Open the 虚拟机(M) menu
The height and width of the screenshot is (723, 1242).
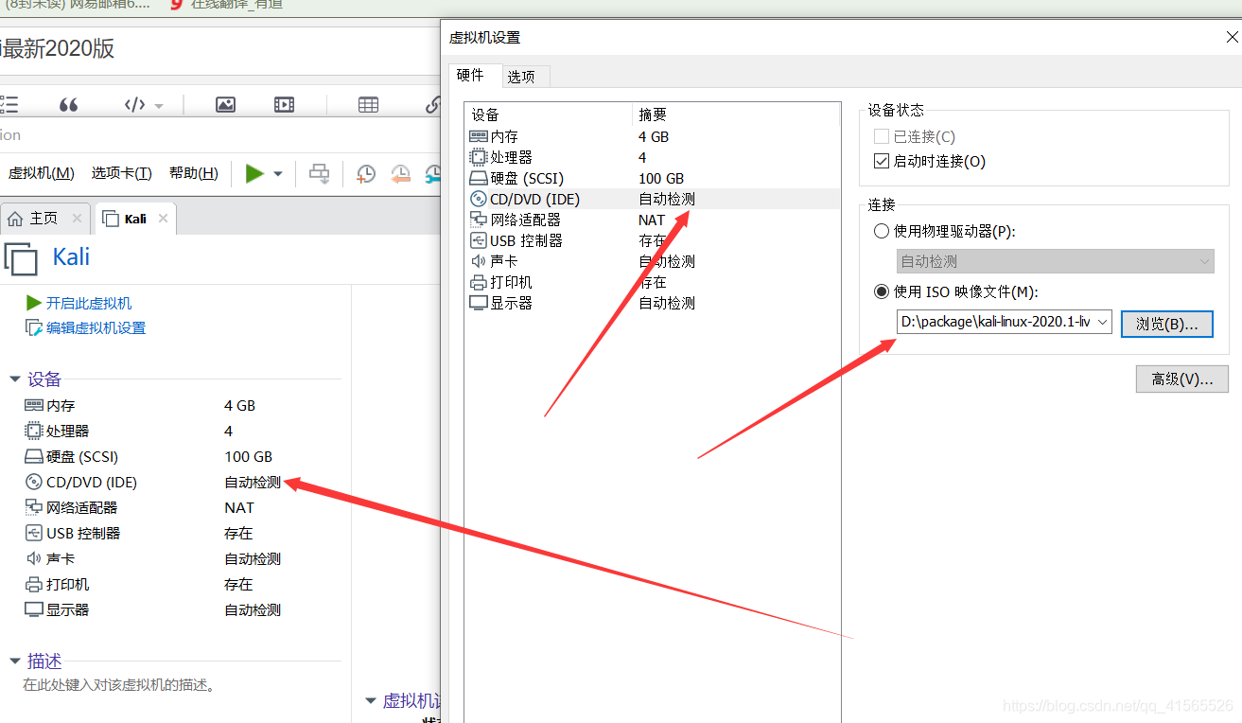[x=42, y=173]
